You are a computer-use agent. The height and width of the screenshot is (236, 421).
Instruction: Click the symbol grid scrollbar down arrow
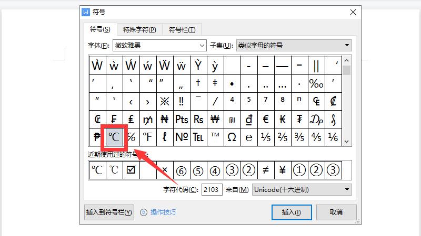point(346,141)
